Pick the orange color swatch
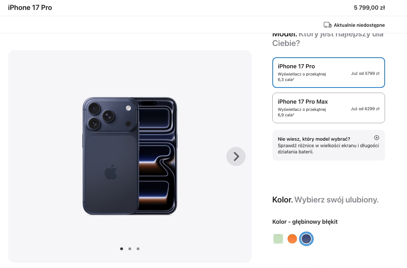 click(x=292, y=239)
